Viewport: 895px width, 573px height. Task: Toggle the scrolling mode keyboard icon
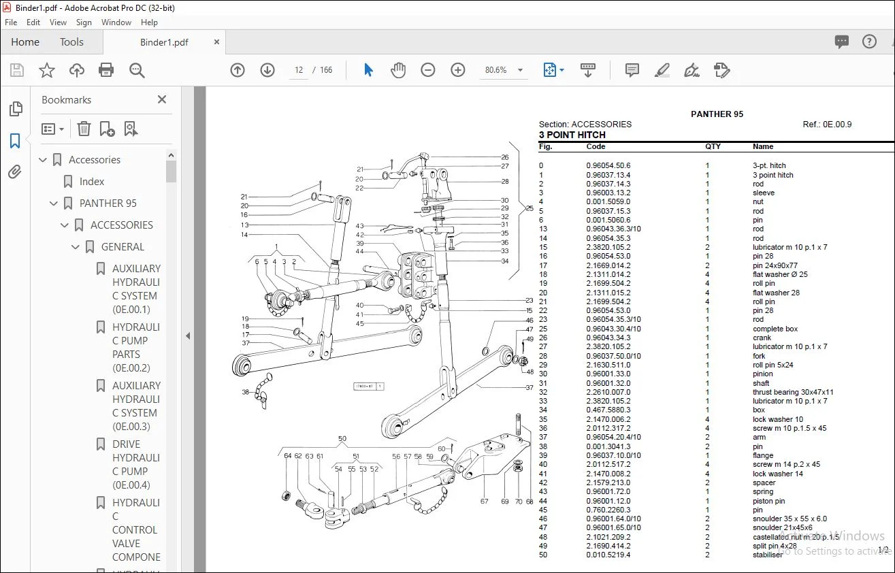(588, 70)
